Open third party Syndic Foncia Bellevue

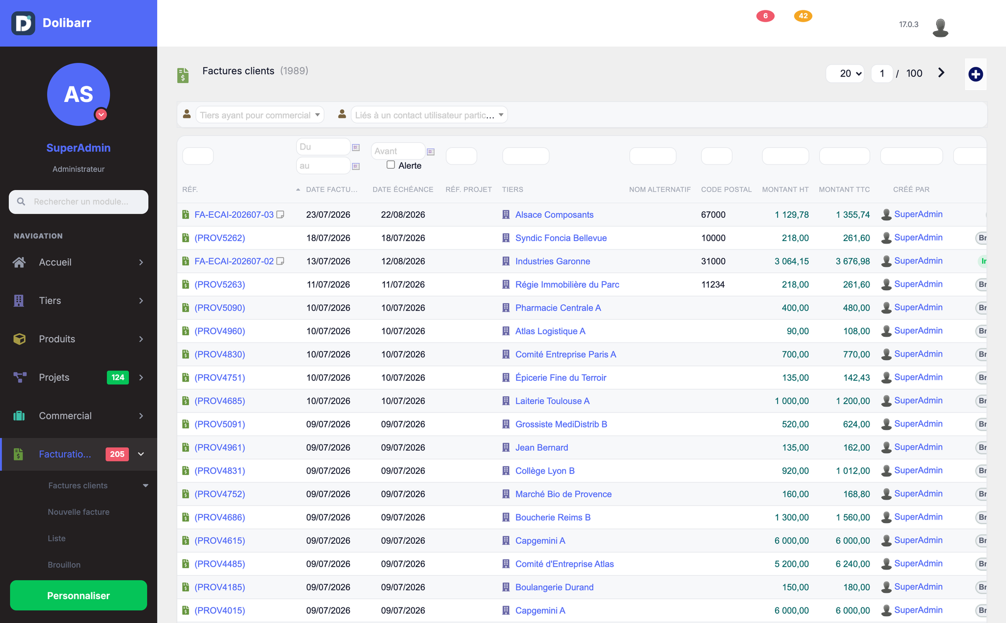click(x=561, y=238)
